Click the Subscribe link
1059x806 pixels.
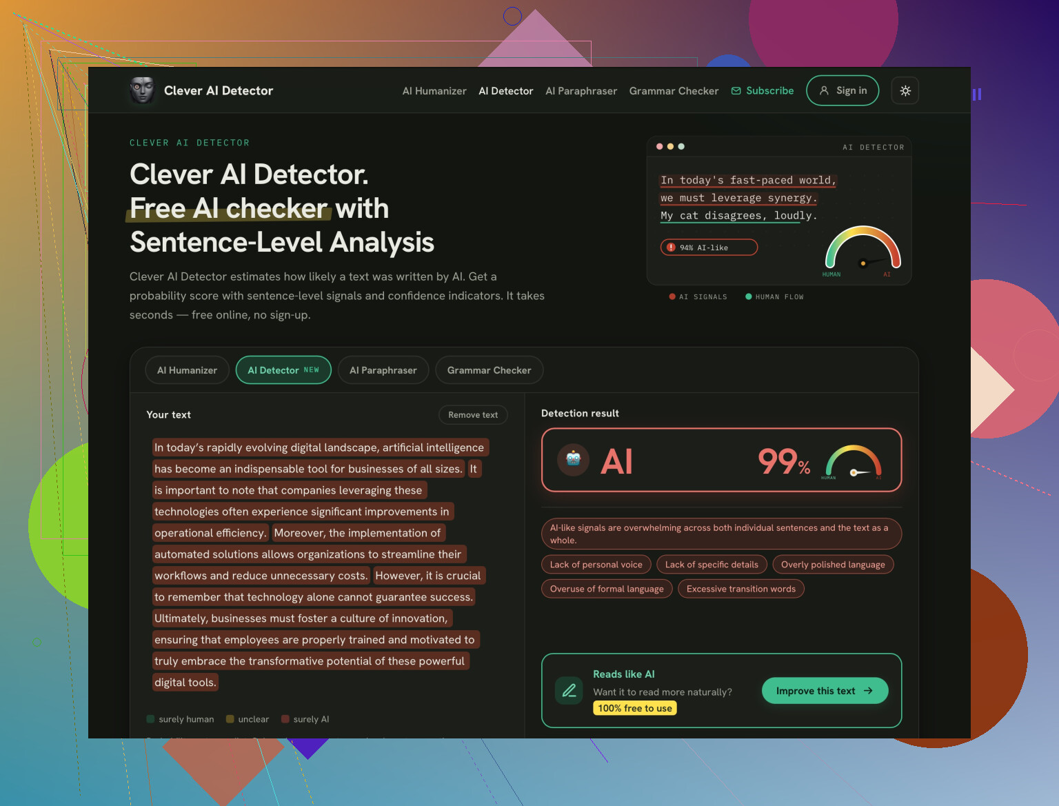763,91
